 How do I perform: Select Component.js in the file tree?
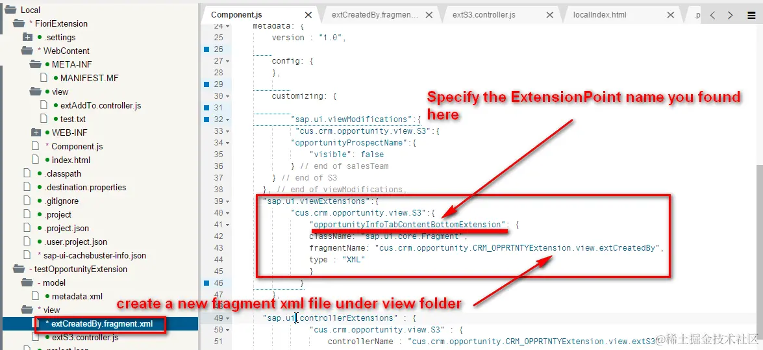coord(77,146)
